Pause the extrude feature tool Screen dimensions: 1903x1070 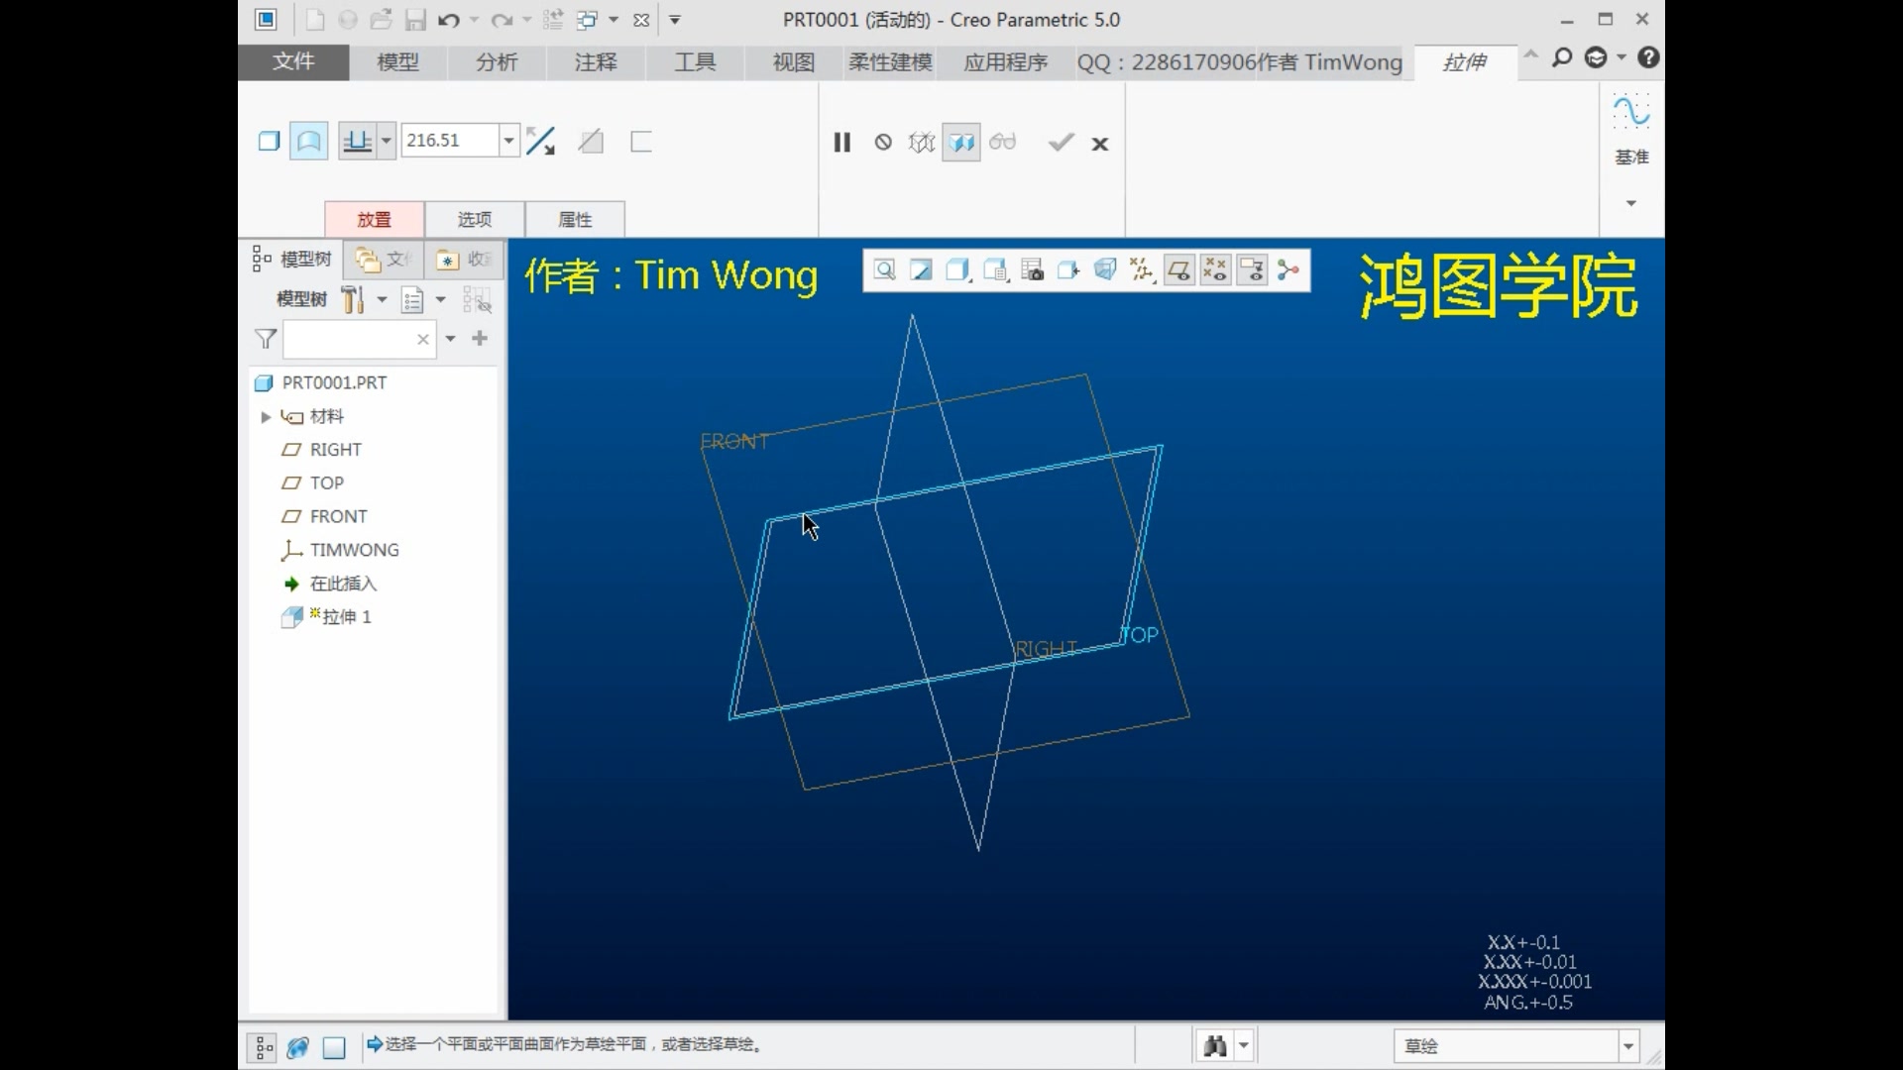point(841,143)
